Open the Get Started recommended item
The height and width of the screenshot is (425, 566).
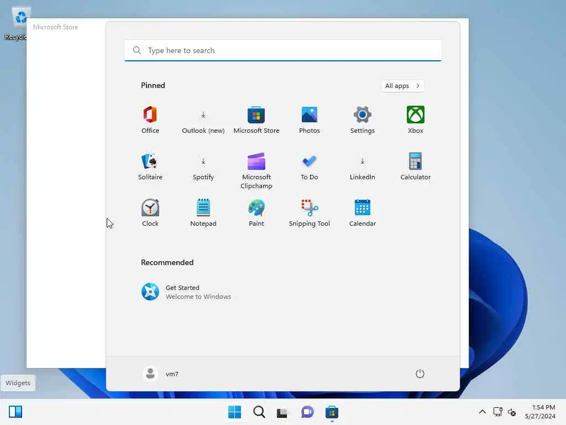click(x=186, y=292)
